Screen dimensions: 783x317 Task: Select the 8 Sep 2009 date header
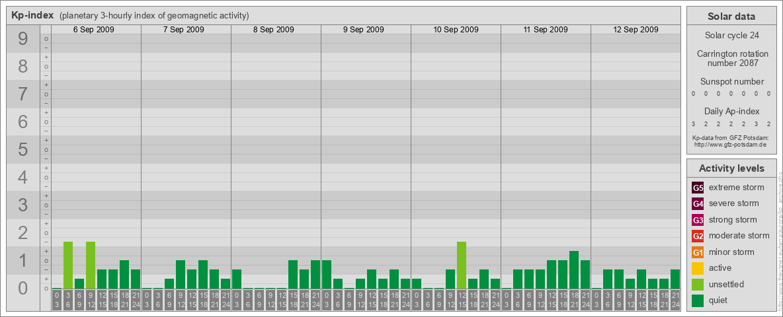[x=273, y=30]
